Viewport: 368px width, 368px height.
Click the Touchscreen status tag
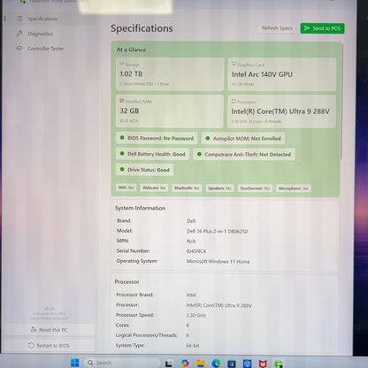click(255, 188)
